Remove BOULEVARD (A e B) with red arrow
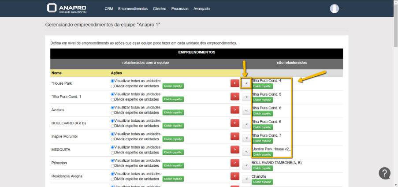This screenshot has width=398, height=187. click(235, 123)
